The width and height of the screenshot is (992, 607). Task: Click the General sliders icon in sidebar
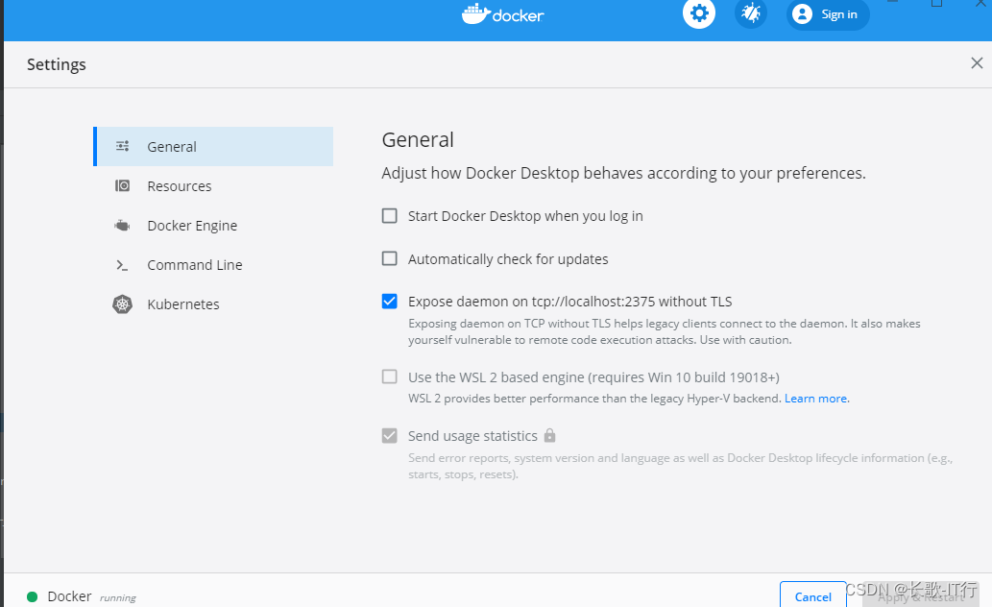tap(122, 146)
